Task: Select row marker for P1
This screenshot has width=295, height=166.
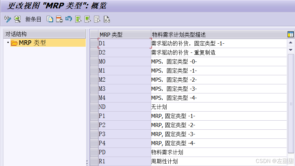Action: [94, 116]
